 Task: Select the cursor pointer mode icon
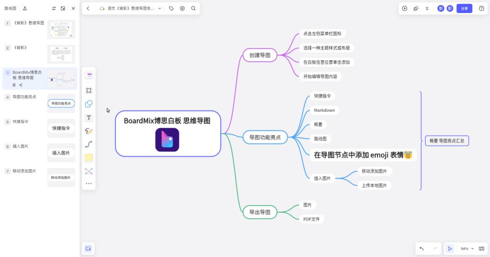(x=450, y=249)
